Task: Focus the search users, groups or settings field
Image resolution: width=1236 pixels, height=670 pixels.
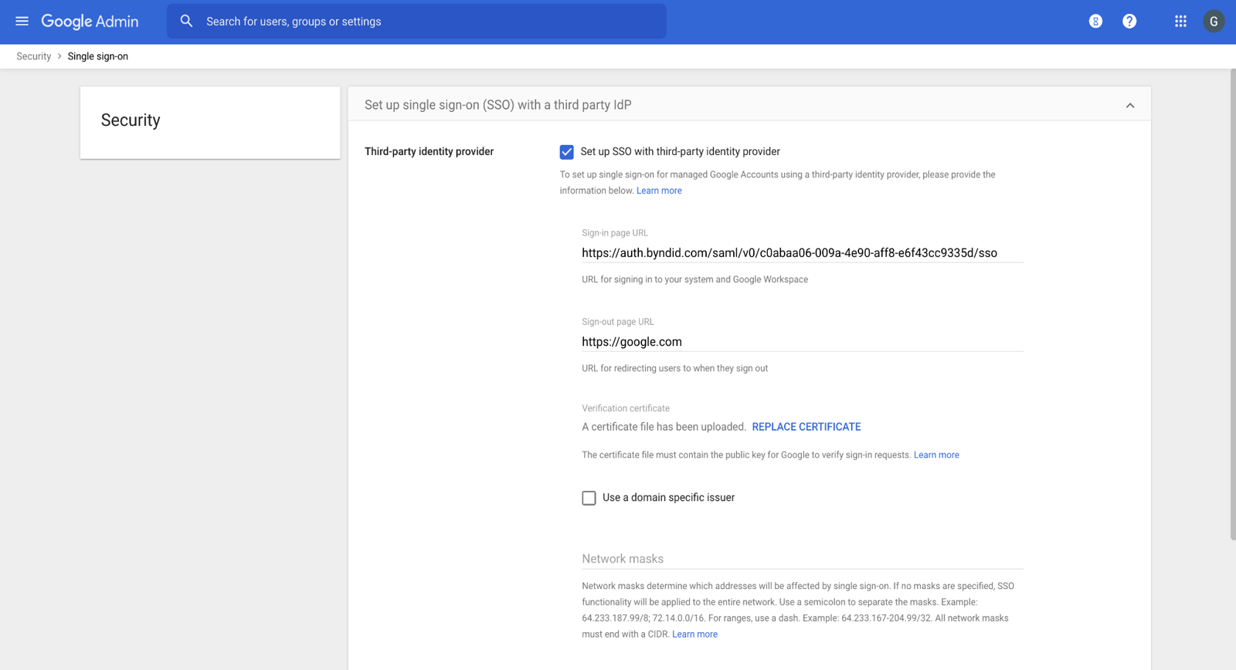Action: tap(416, 22)
